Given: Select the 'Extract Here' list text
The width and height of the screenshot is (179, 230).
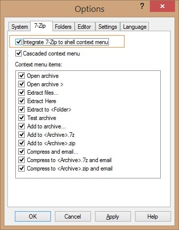Looking at the screenshot, I should tap(42, 101).
